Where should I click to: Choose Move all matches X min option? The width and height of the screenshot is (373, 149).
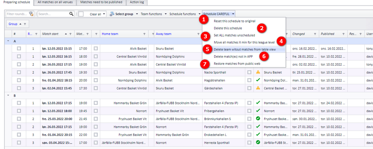click(244, 42)
